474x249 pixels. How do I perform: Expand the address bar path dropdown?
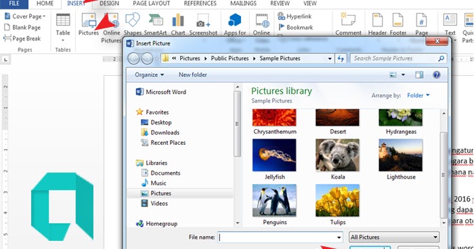pos(330,59)
